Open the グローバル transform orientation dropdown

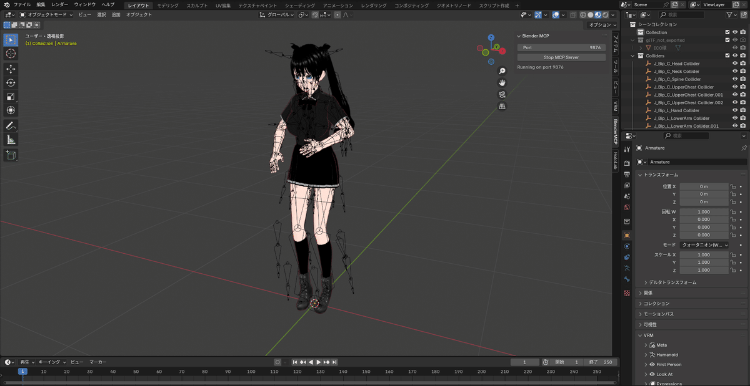[x=277, y=14]
